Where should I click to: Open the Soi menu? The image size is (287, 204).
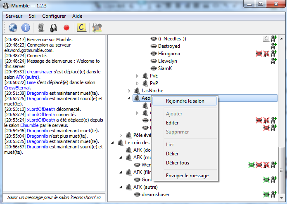[x=32, y=16]
